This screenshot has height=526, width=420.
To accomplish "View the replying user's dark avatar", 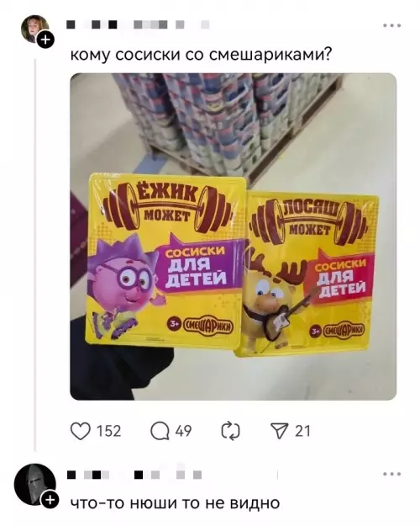I will [x=34, y=485].
